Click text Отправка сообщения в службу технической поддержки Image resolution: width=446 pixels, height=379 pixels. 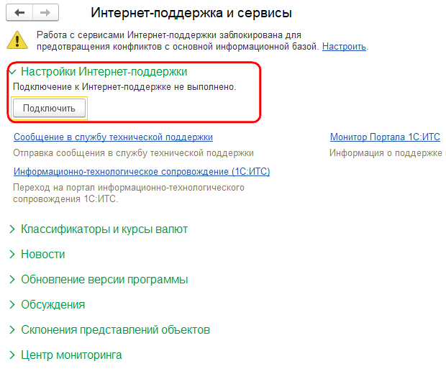tap(133, 153)
